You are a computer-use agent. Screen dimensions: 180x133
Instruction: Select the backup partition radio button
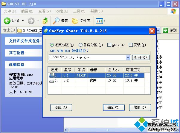[80, 45]
